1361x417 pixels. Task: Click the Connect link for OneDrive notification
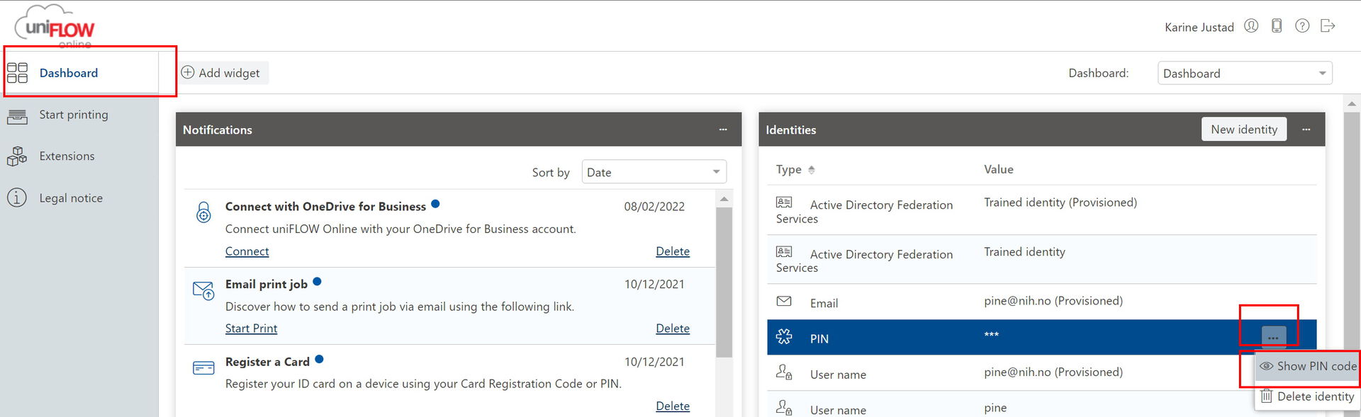247,251
